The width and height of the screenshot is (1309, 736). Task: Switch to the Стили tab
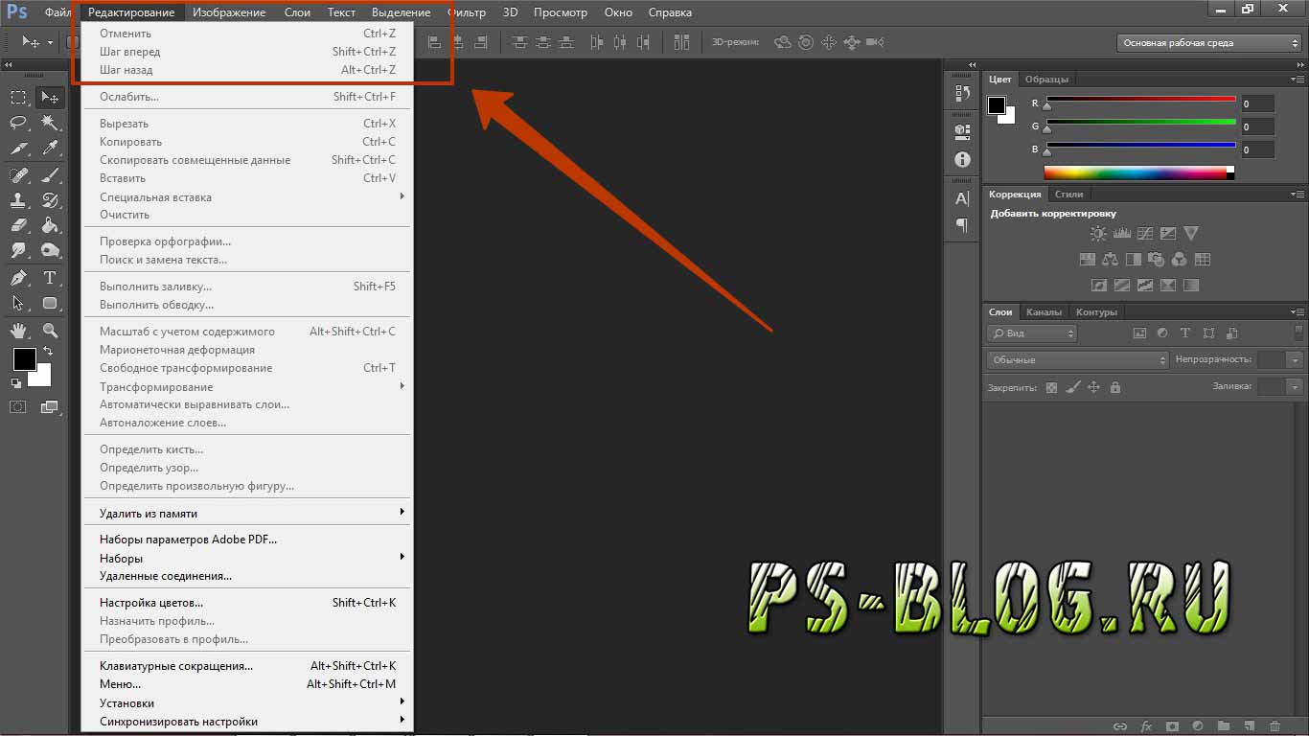pyautogui.click(x=1069, y=194)
